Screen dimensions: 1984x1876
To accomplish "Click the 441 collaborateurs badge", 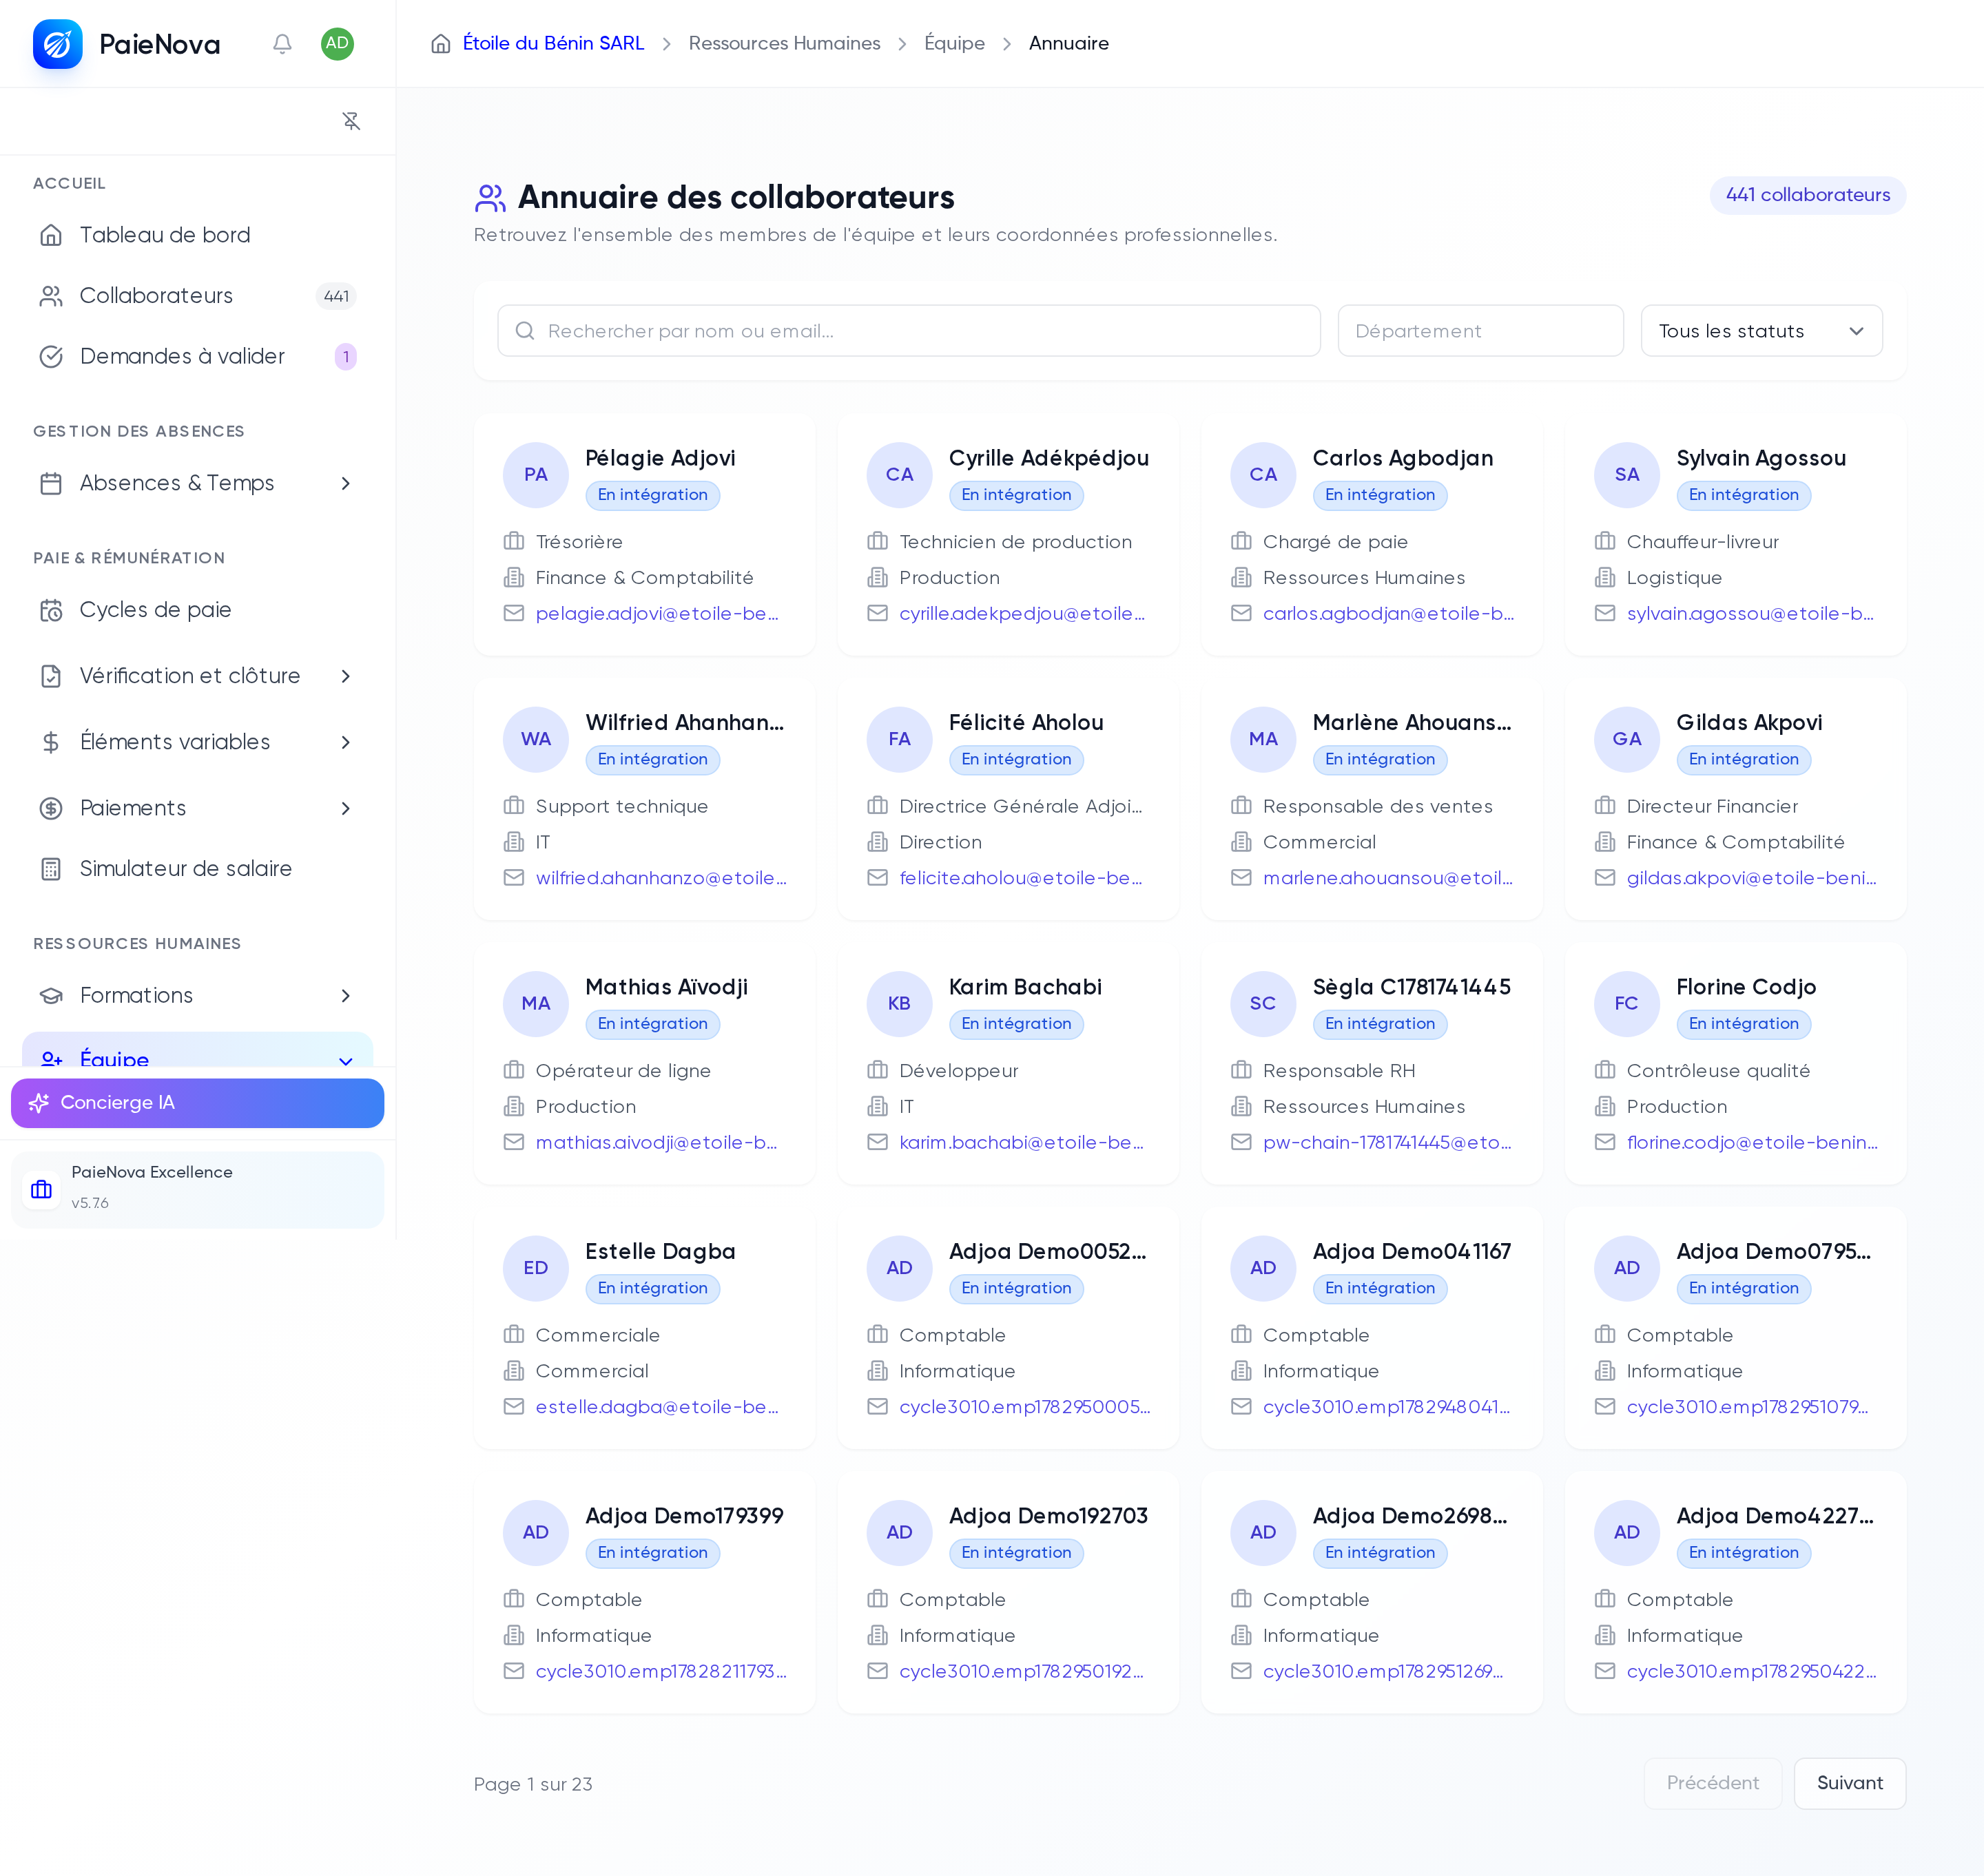I will 1807,196.
